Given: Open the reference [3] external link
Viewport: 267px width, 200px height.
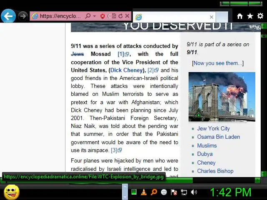Looking at the screenshot, I should [x=116, y=150].
